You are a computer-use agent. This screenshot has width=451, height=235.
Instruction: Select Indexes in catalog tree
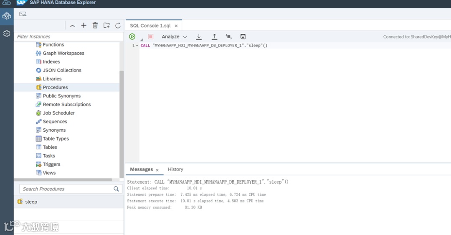coord(51,61)
